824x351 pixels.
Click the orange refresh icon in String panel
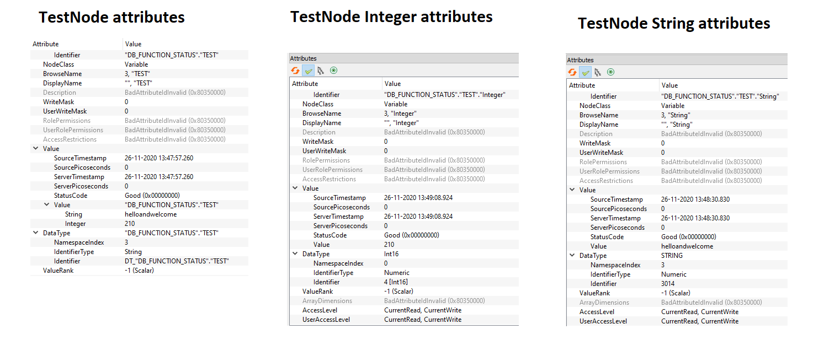[572, 72]
